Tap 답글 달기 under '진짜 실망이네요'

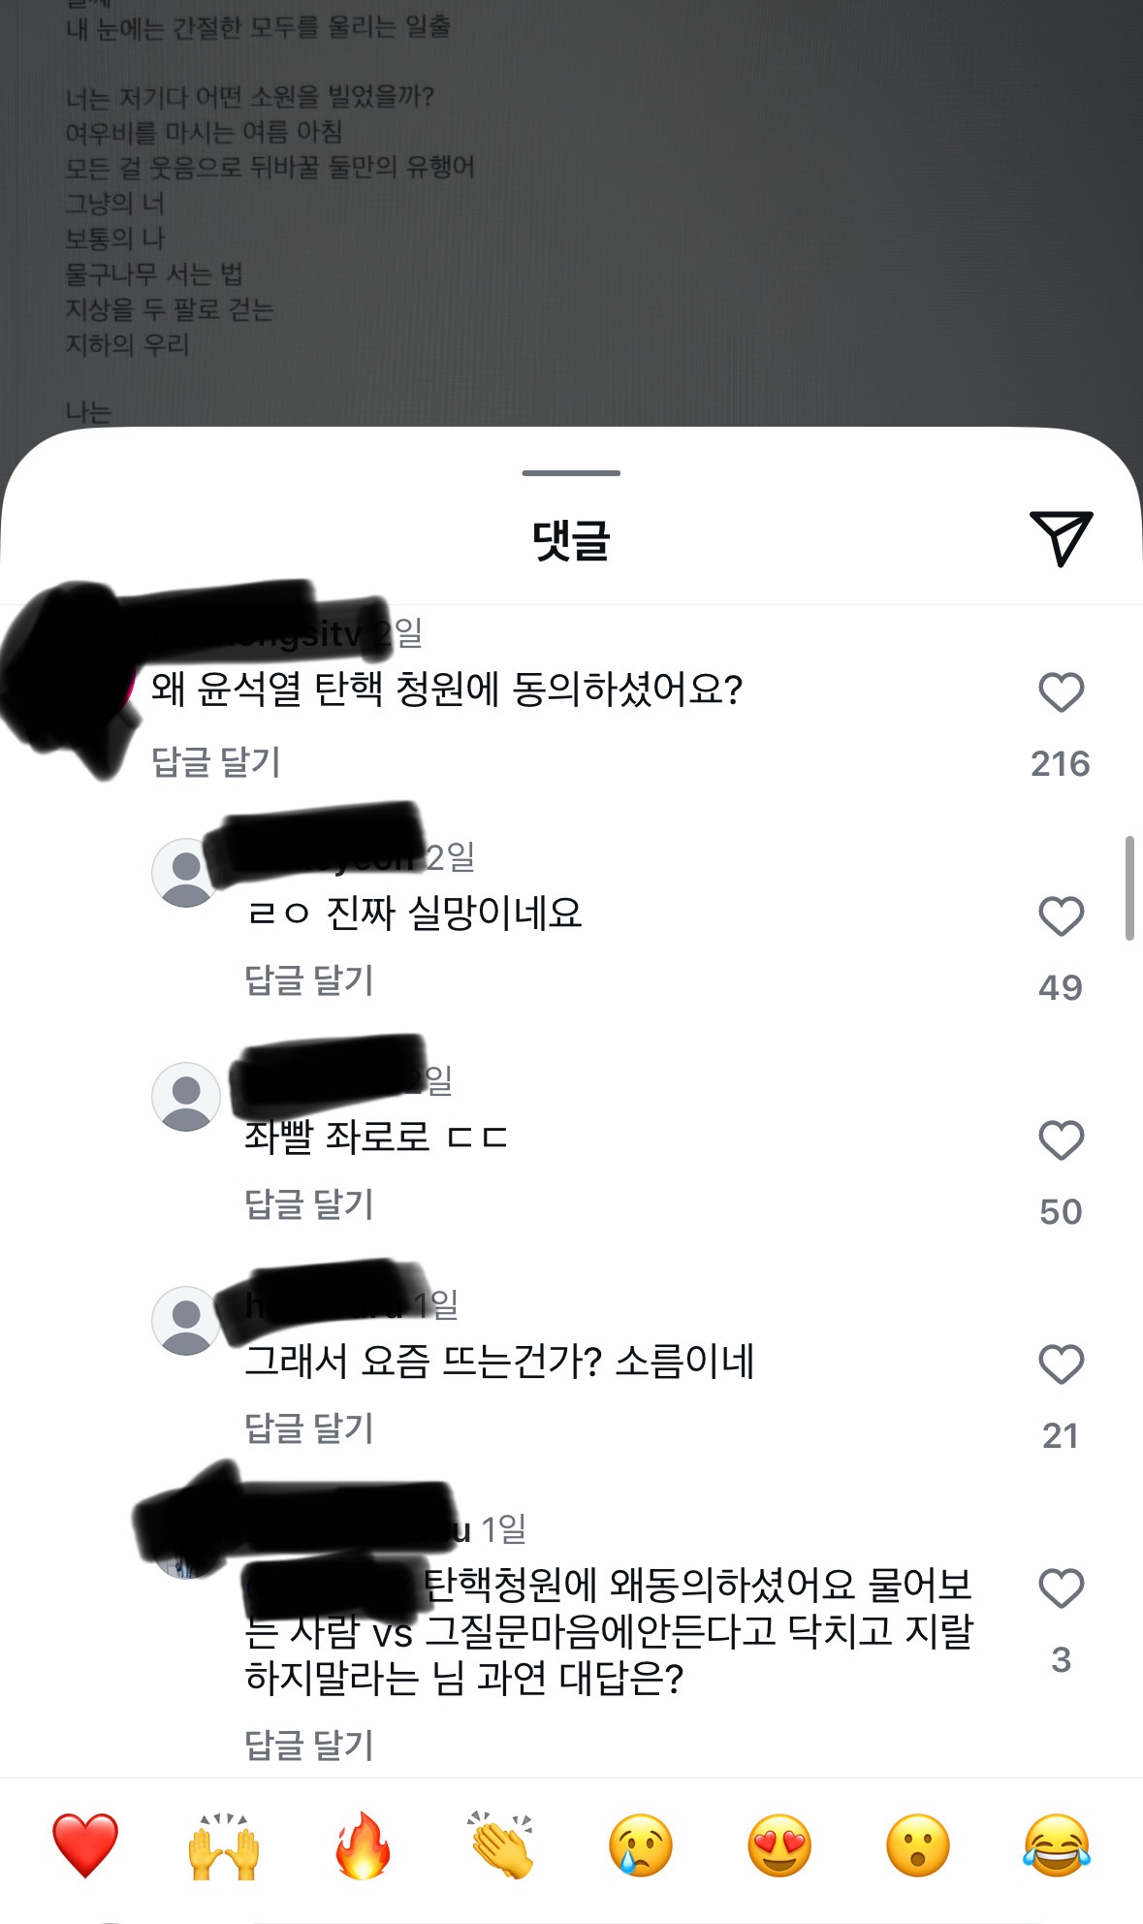pyautogui.click(x=309, y=980)
